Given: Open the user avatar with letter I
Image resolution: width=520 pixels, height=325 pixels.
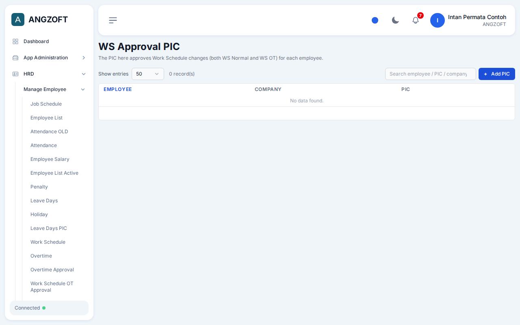Looking at the screenshot, I should tap(438, 20).
